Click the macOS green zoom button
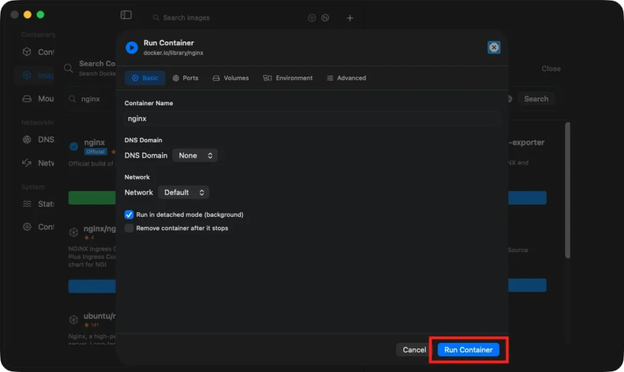 coord(40,15)
